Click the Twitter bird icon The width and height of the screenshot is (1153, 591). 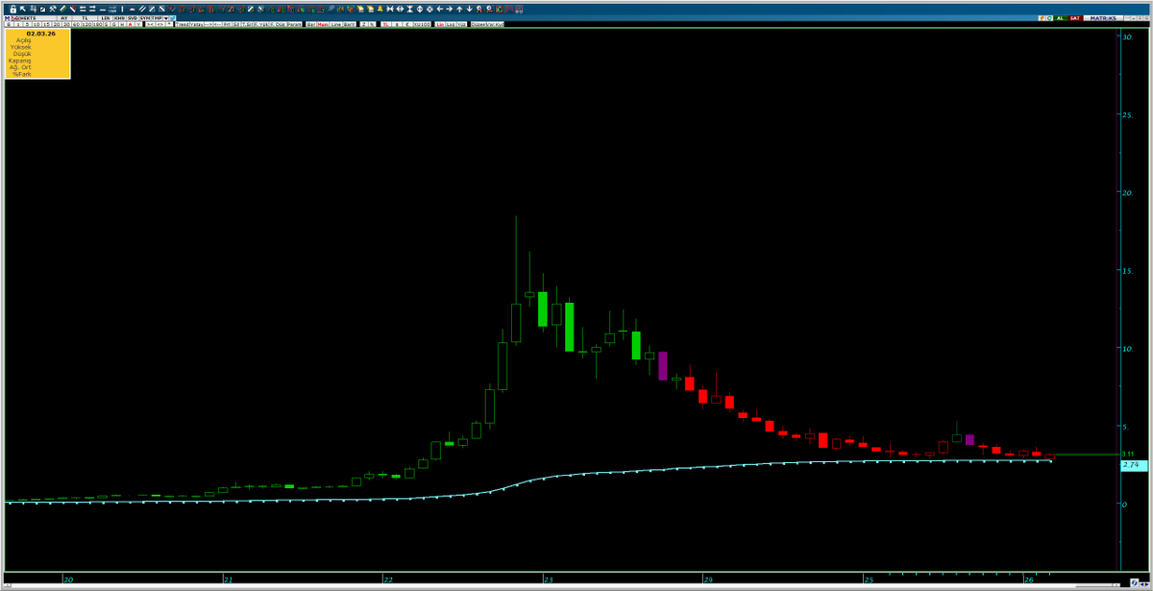tap(172, 18)
